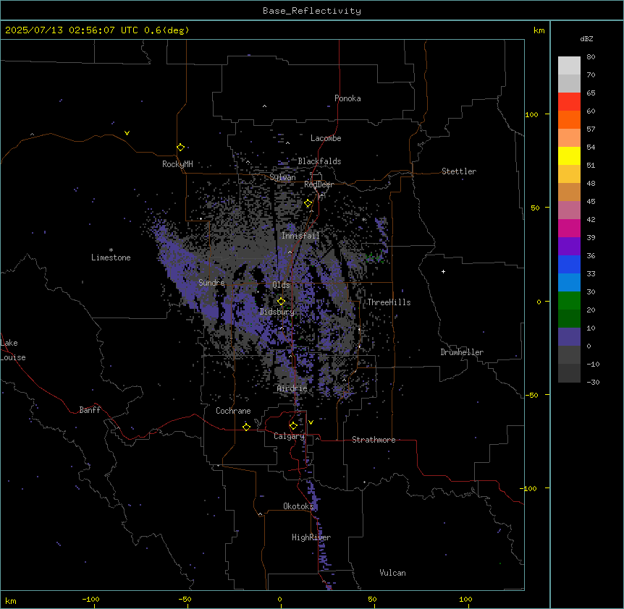Click the Ponoka city label

pyautogui.click(x=347, y=98)
